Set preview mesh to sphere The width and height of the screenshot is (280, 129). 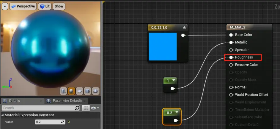(71, 91)
